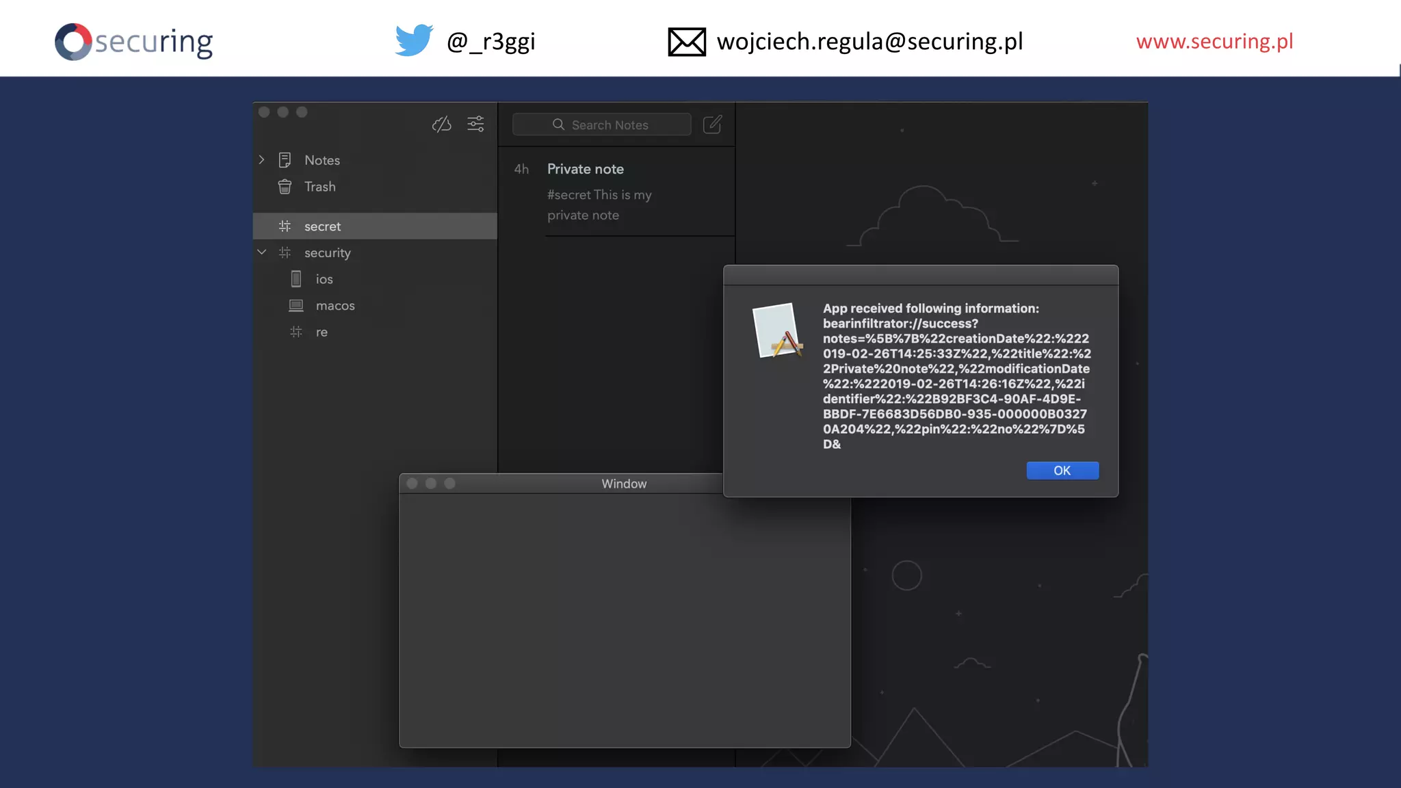Image resolution: width=1401 pixels, height=788 pixels.
Task: Click the Search Notes field
Action: pyautogui.click(x=601, y=124)
